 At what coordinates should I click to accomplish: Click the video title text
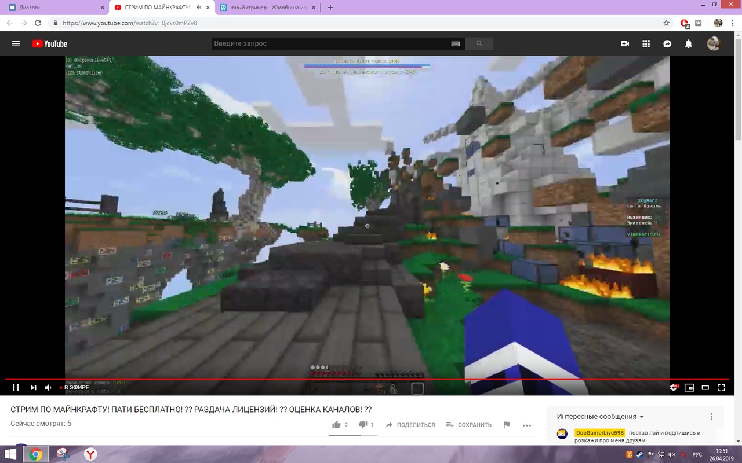click(x=191, y=409)
